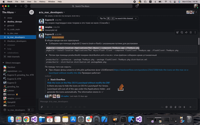Open the Hide the icons Stack Overflow title
The image size is (200, 125).
[x=79, y=83]
